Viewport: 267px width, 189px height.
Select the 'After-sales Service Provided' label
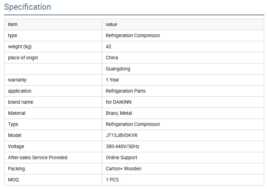point(37,157)
